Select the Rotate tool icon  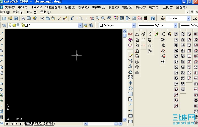point(130,88)
